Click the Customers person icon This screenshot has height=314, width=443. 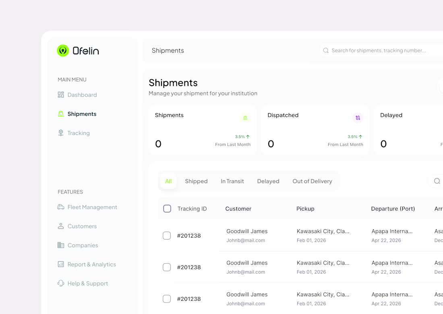[x=61, y=226]
